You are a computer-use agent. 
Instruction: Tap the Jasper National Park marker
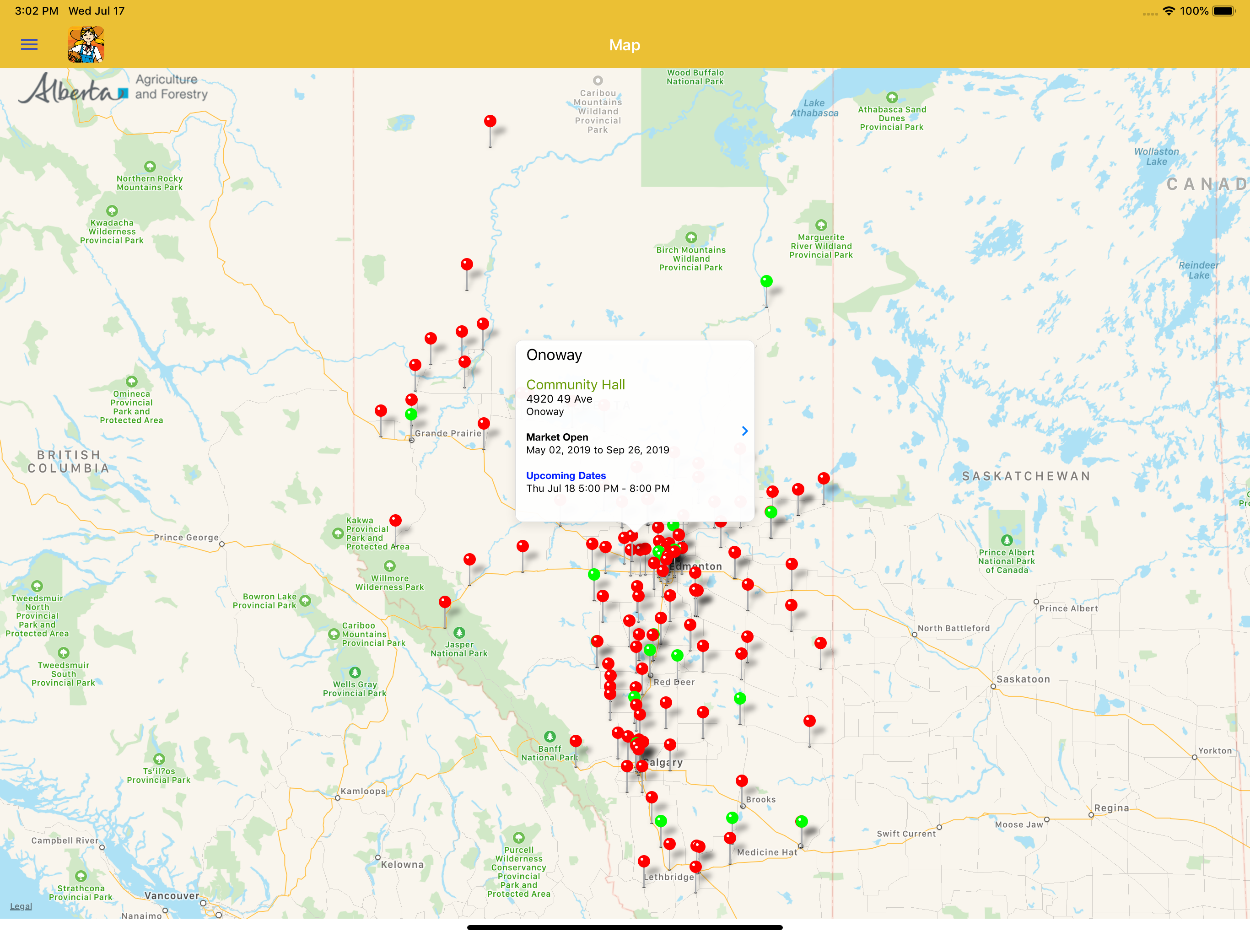click(x=459, y=632)
